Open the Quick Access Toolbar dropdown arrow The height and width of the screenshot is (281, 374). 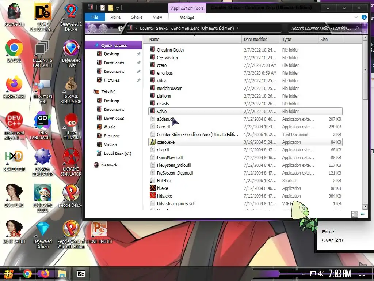point(117,8)
